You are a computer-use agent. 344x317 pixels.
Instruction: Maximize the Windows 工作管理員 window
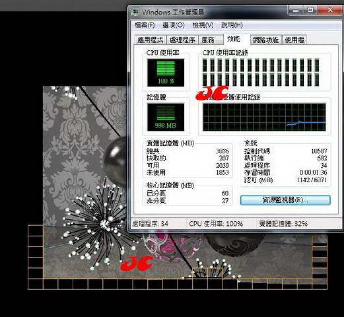310,10
